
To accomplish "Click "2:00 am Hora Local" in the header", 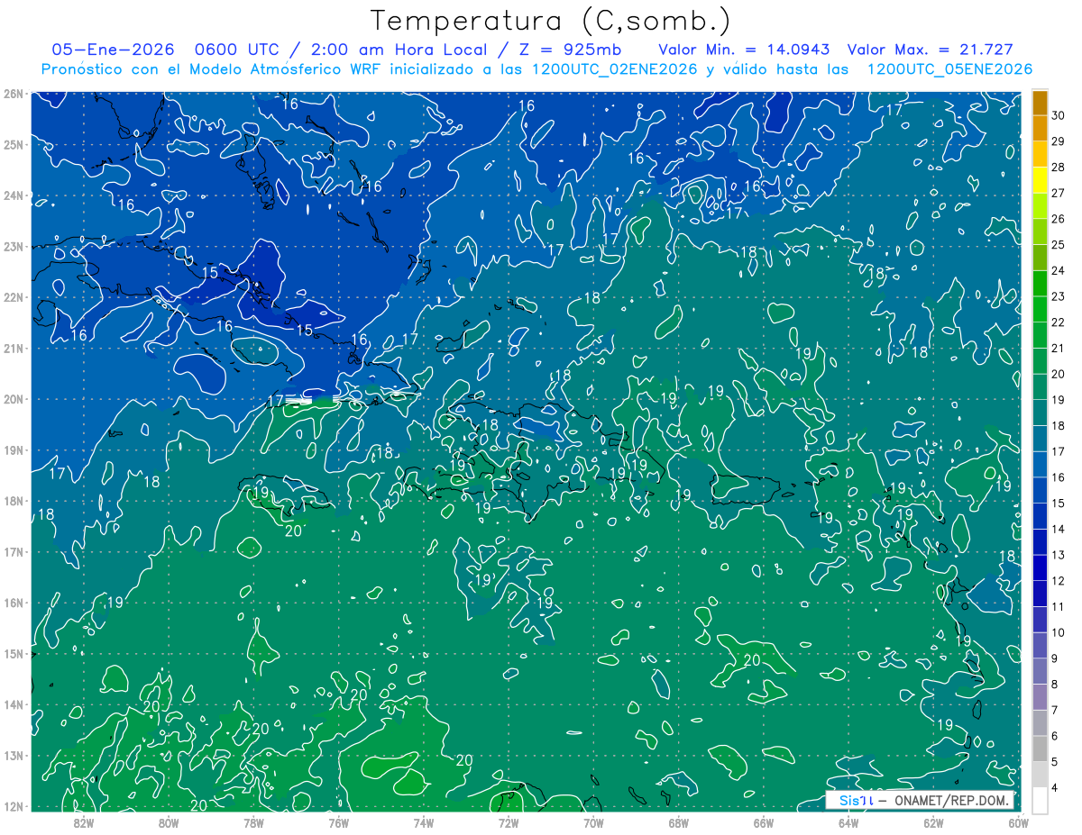I will [399, 50].
